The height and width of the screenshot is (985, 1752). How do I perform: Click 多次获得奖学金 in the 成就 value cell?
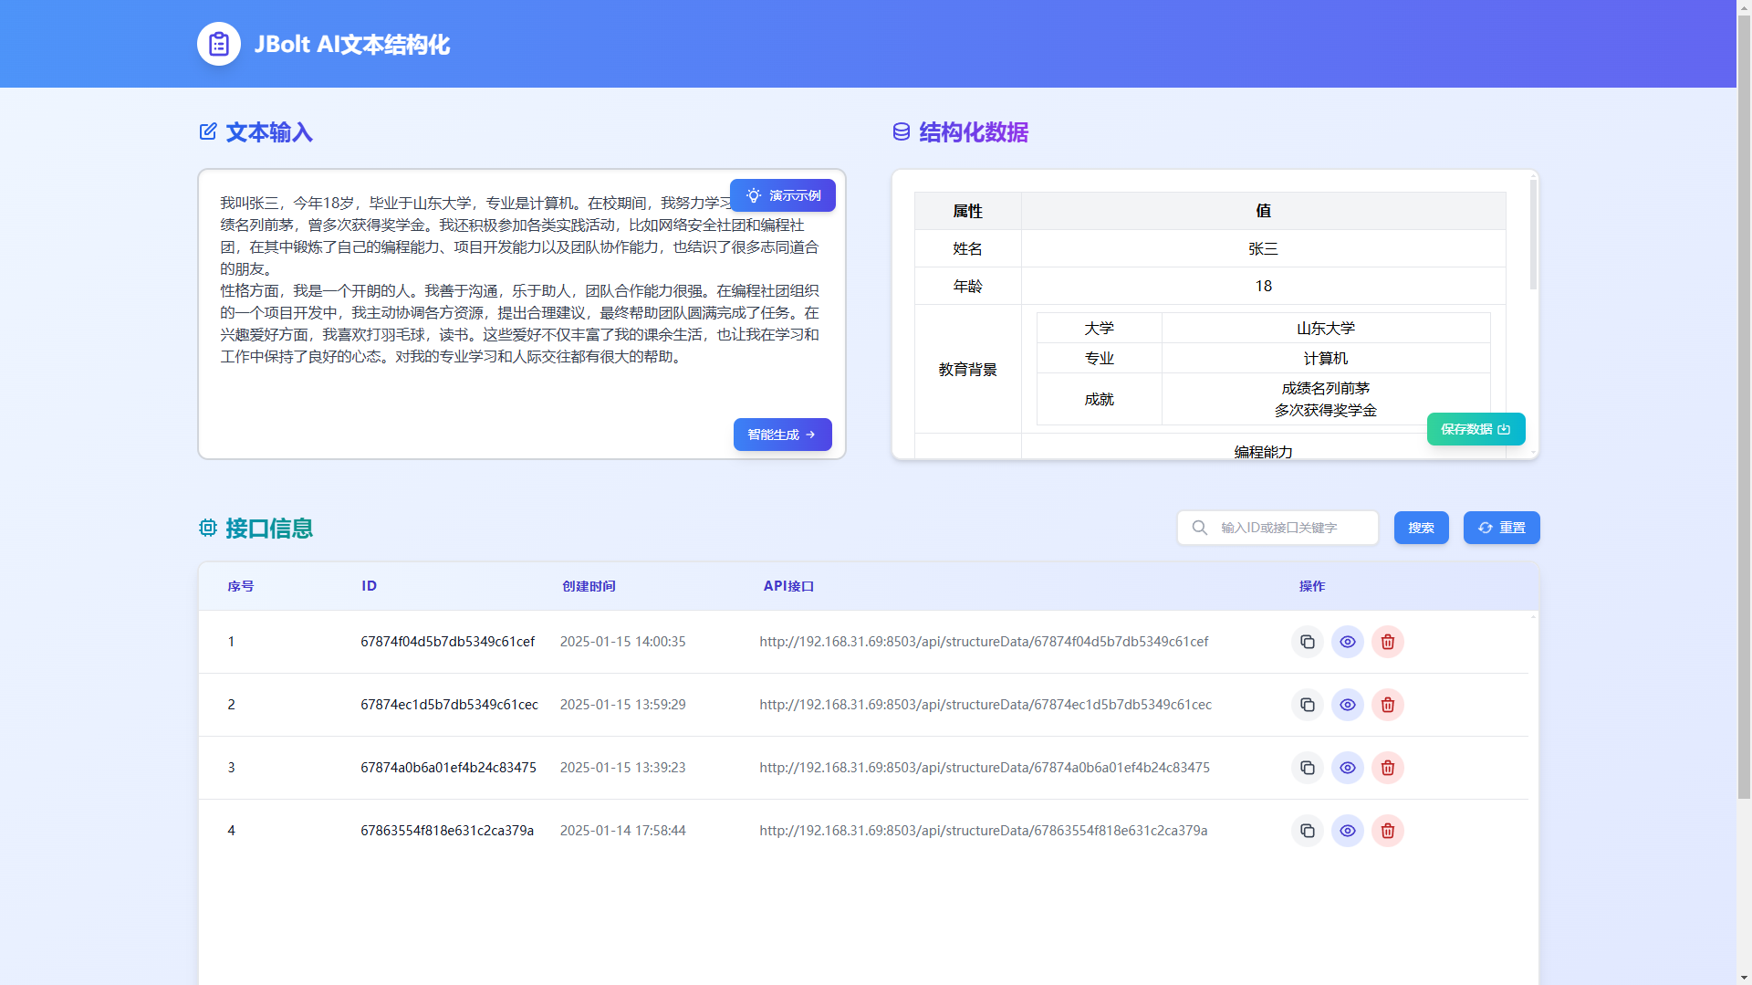[x=1325, y=410]
